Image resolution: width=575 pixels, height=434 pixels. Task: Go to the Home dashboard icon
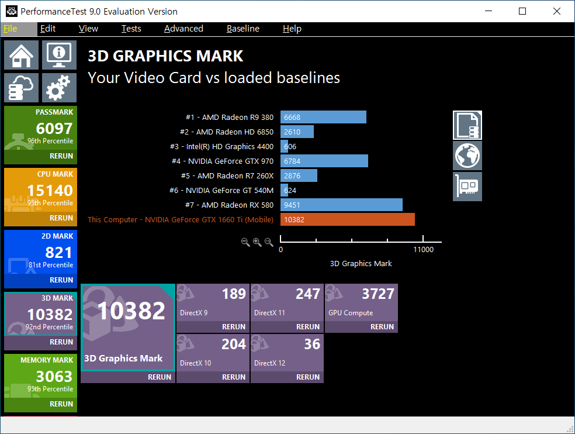tap(21, 55)
